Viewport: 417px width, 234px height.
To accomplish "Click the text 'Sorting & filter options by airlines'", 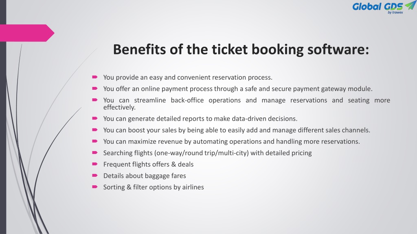I will click(154, 187).
